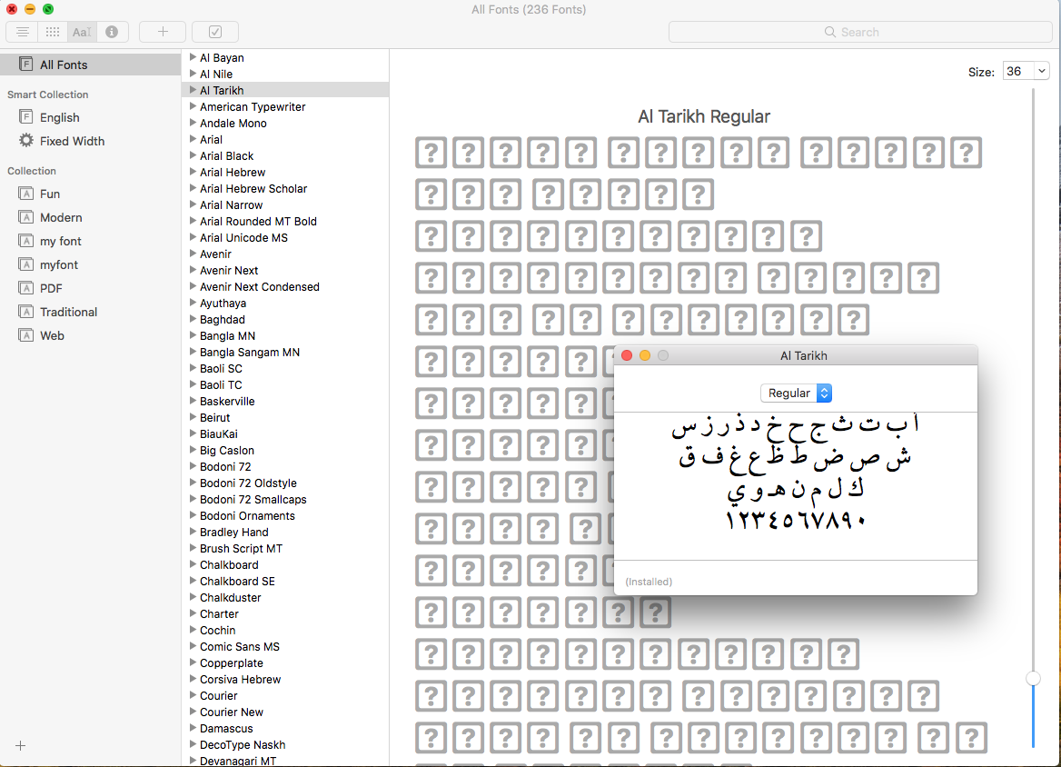
Task: Select Big Caslon font
Action: click(227, 450)
